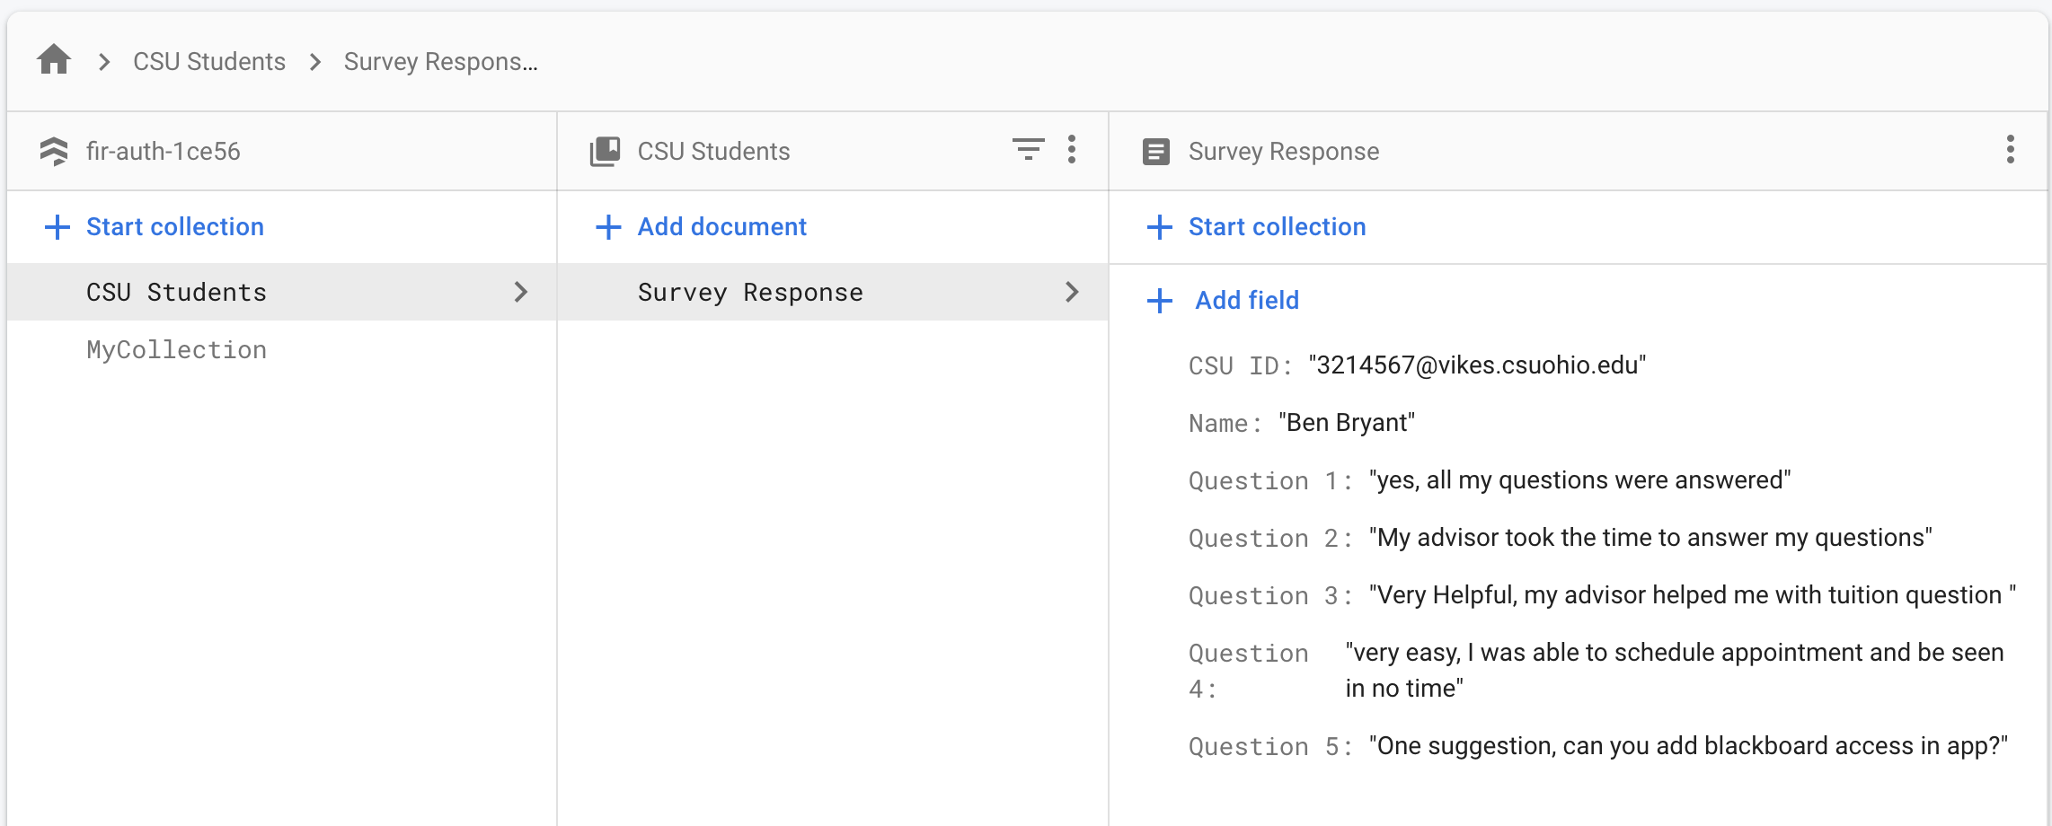The image size is (2052, 826).
Task: Select the CSU Students breadcrumb item
Action: point(208,61)
